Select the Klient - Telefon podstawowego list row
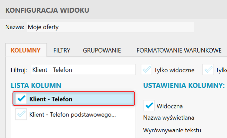227x138 pixels. point(72,115)
